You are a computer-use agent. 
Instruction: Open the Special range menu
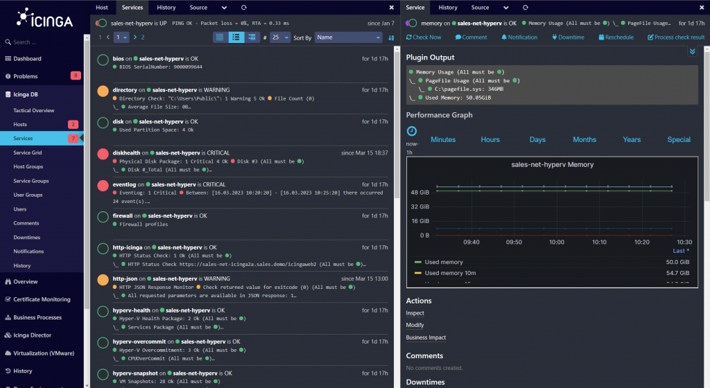coord(679,140)
